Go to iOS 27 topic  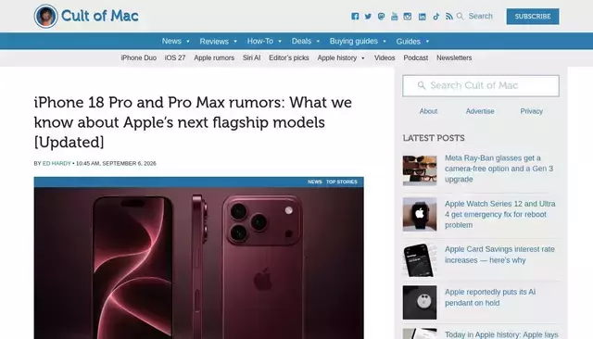pyautogui.click(x=175, y=57)
